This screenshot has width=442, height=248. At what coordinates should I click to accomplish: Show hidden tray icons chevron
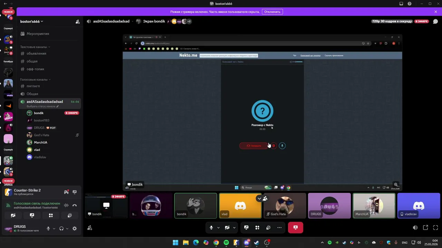click(x=322, y=242)
